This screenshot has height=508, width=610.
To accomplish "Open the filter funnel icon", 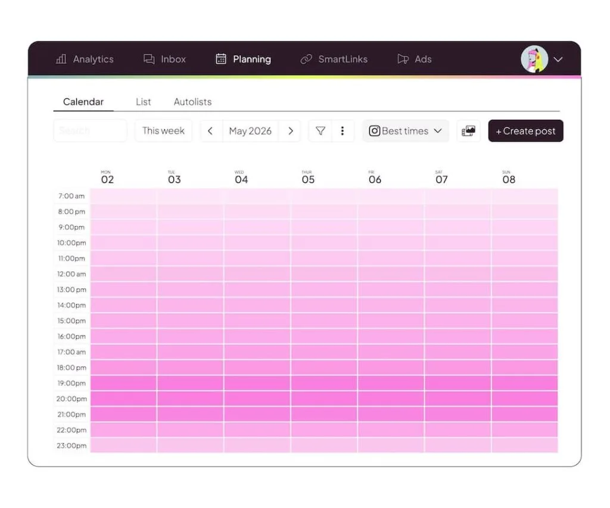I will (x=320, y=130).
